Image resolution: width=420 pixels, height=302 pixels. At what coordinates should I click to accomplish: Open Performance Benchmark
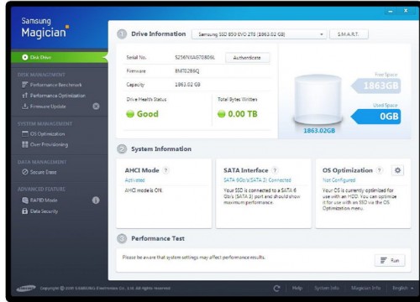(56, 85)
